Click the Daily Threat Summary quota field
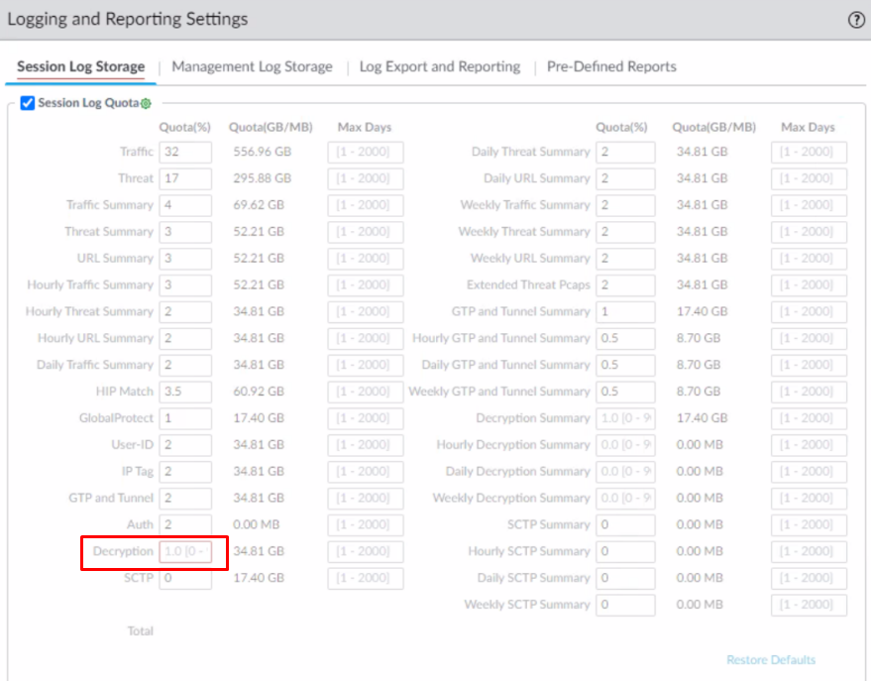The height and width of the screenshot is (681, 871). click(x=625, y=152)
